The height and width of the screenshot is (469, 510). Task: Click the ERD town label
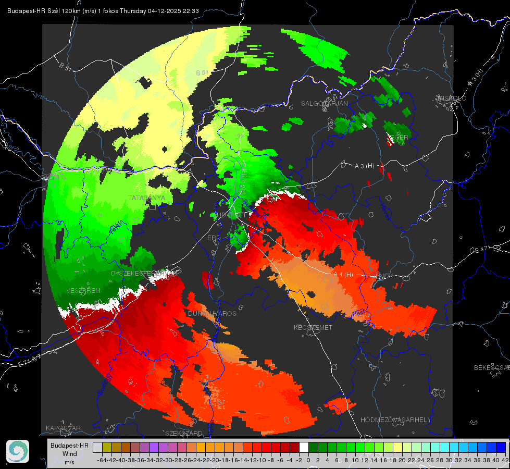click(214, 238)
